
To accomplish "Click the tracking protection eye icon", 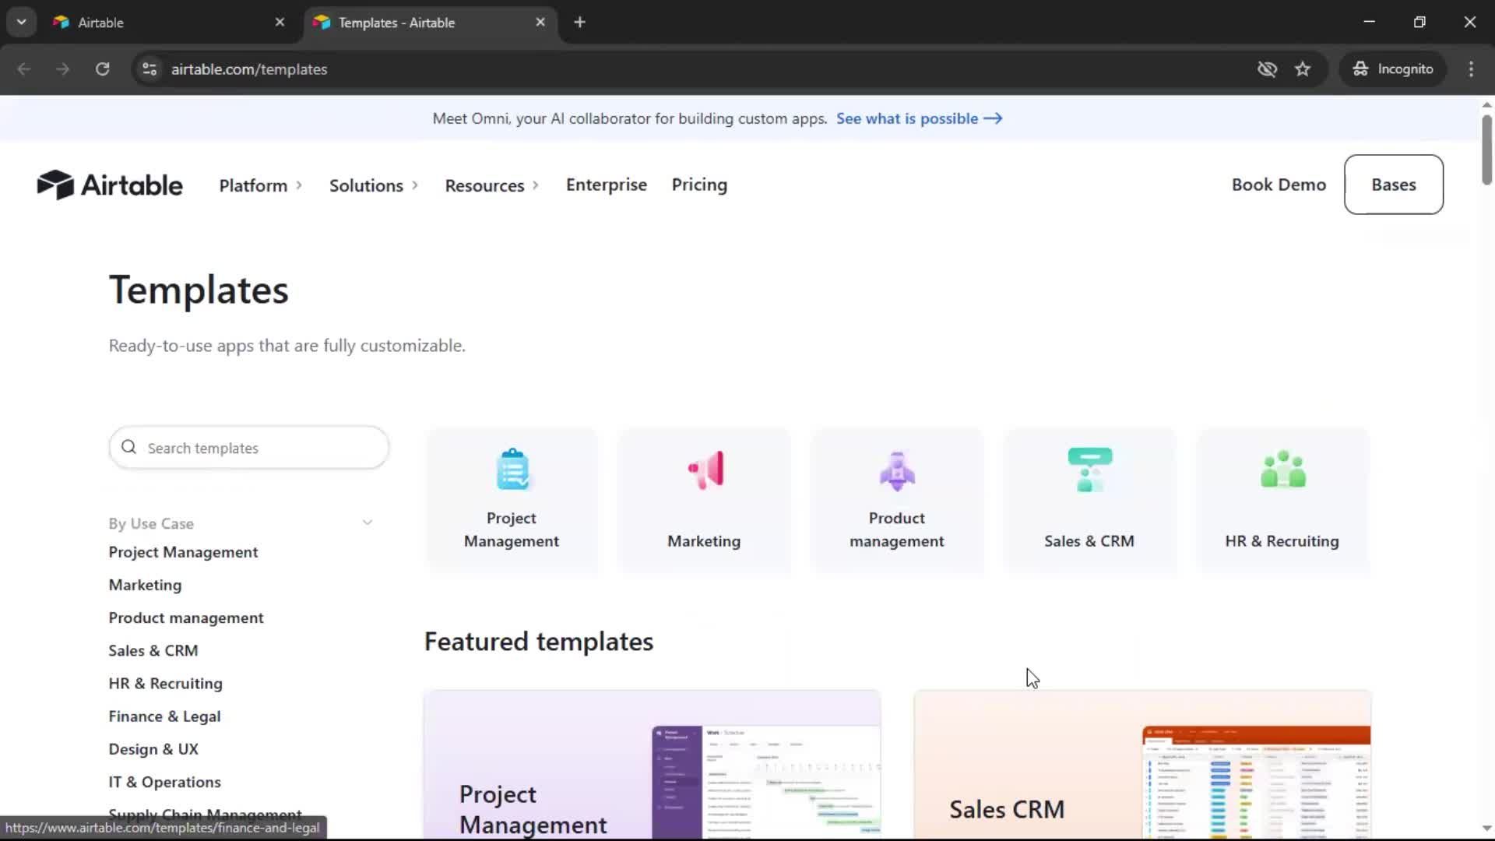I will pyautogui.click(x=1267, y=69).
